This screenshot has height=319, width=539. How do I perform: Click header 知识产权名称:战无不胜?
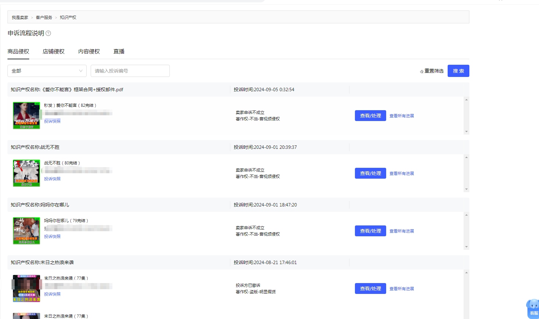(35, 147)
